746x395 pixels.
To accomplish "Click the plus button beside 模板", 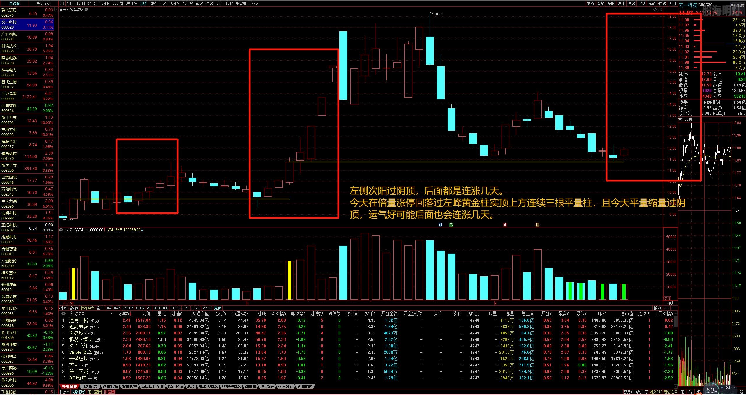I will [x=667, y=308].
